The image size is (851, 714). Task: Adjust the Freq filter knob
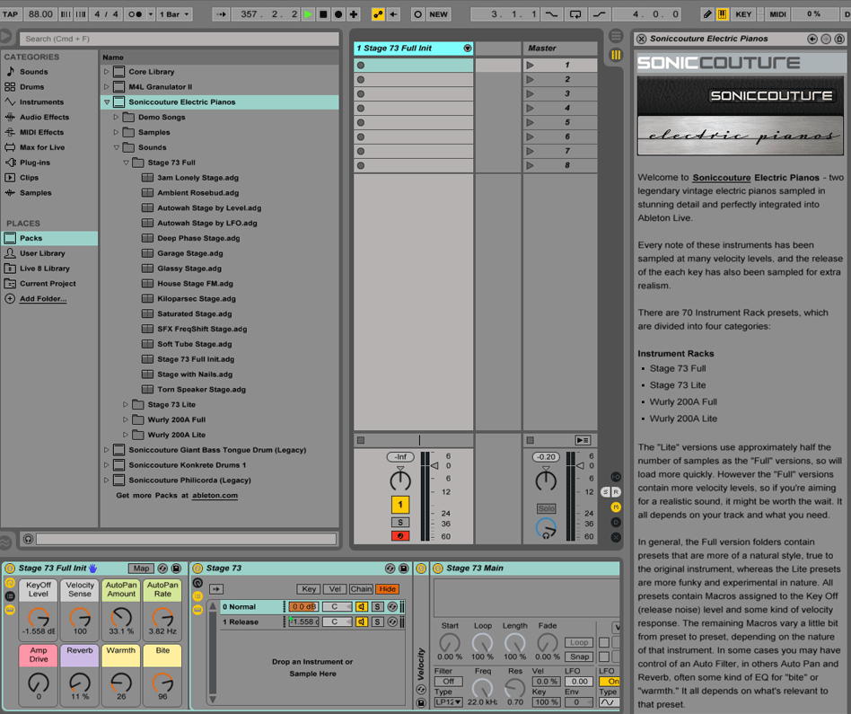[482, 688]
